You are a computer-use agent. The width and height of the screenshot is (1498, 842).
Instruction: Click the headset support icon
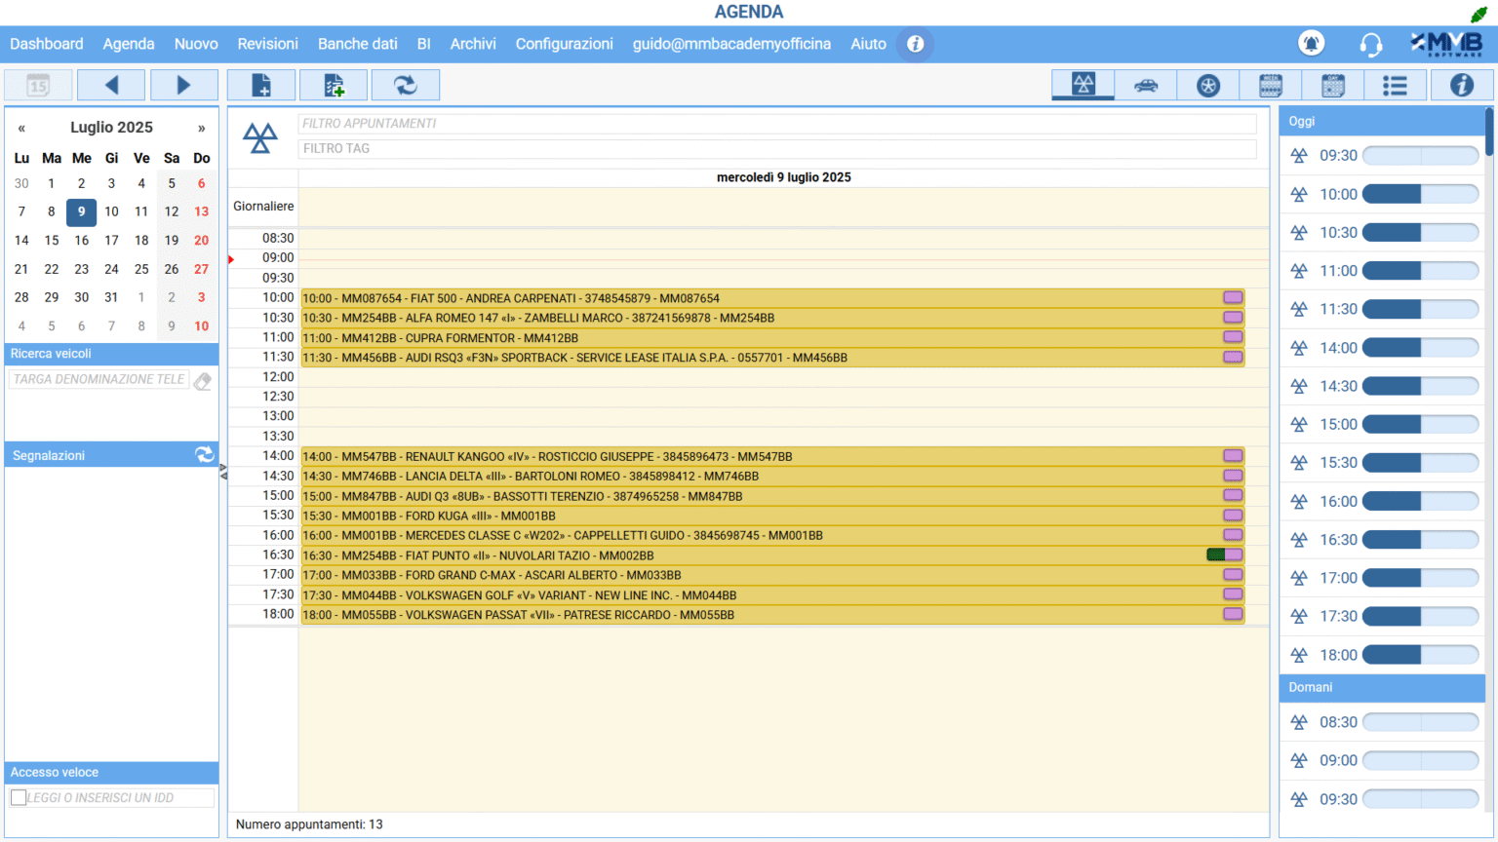click(1370, 44)
